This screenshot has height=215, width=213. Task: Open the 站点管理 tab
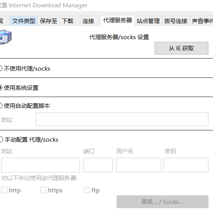148,21
